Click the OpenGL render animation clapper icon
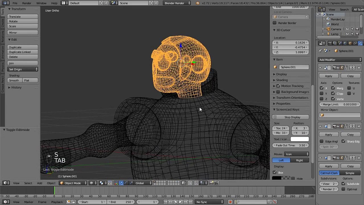Viewport: 364px width, 205px height. 216,183
